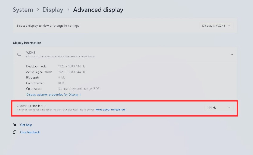This screenshot has height=155, width=253.
Task: Click the Give feedback link
Action: (30, 132)
